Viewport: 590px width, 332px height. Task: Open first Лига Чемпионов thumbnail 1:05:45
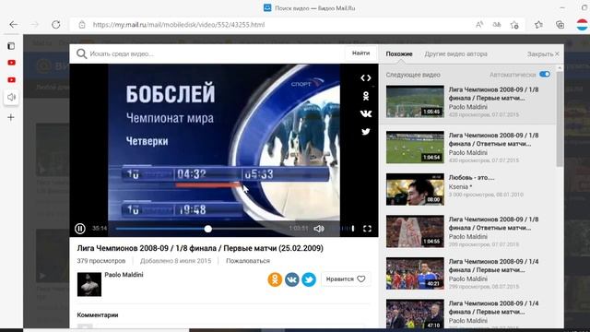point(415,101)
